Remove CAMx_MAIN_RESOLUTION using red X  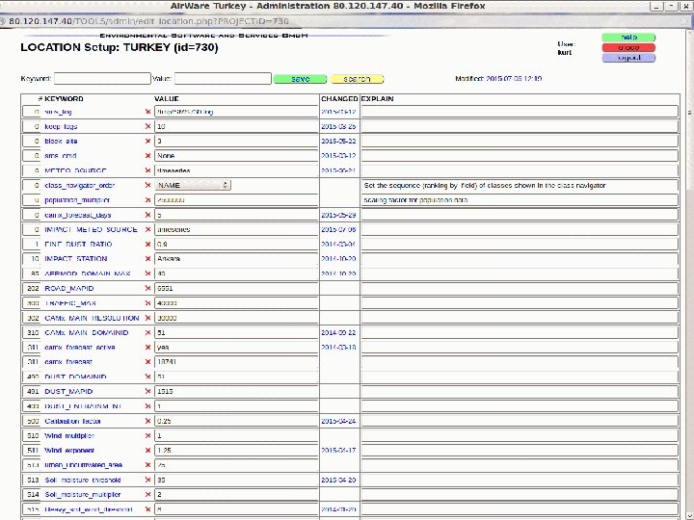(x=147, y=318)
